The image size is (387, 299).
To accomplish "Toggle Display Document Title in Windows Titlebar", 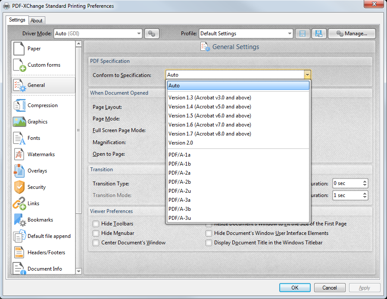I will 209,243.
